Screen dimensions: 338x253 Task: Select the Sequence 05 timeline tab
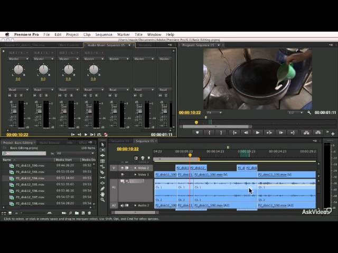[145, 141]
